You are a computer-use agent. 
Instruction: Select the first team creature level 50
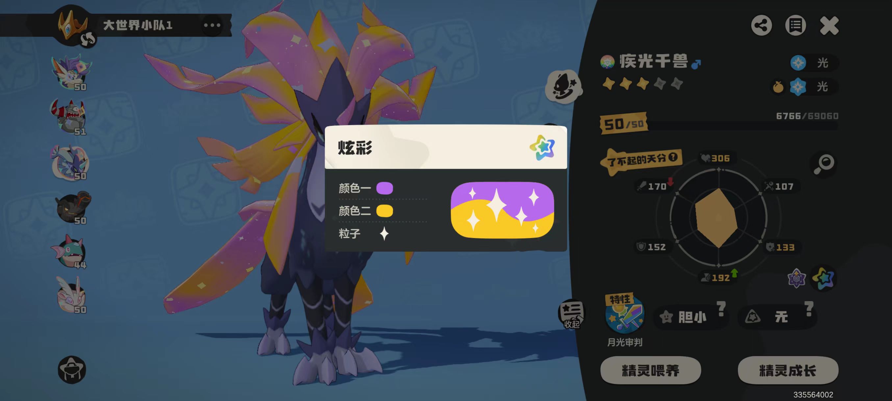click(x=72, y=72)
